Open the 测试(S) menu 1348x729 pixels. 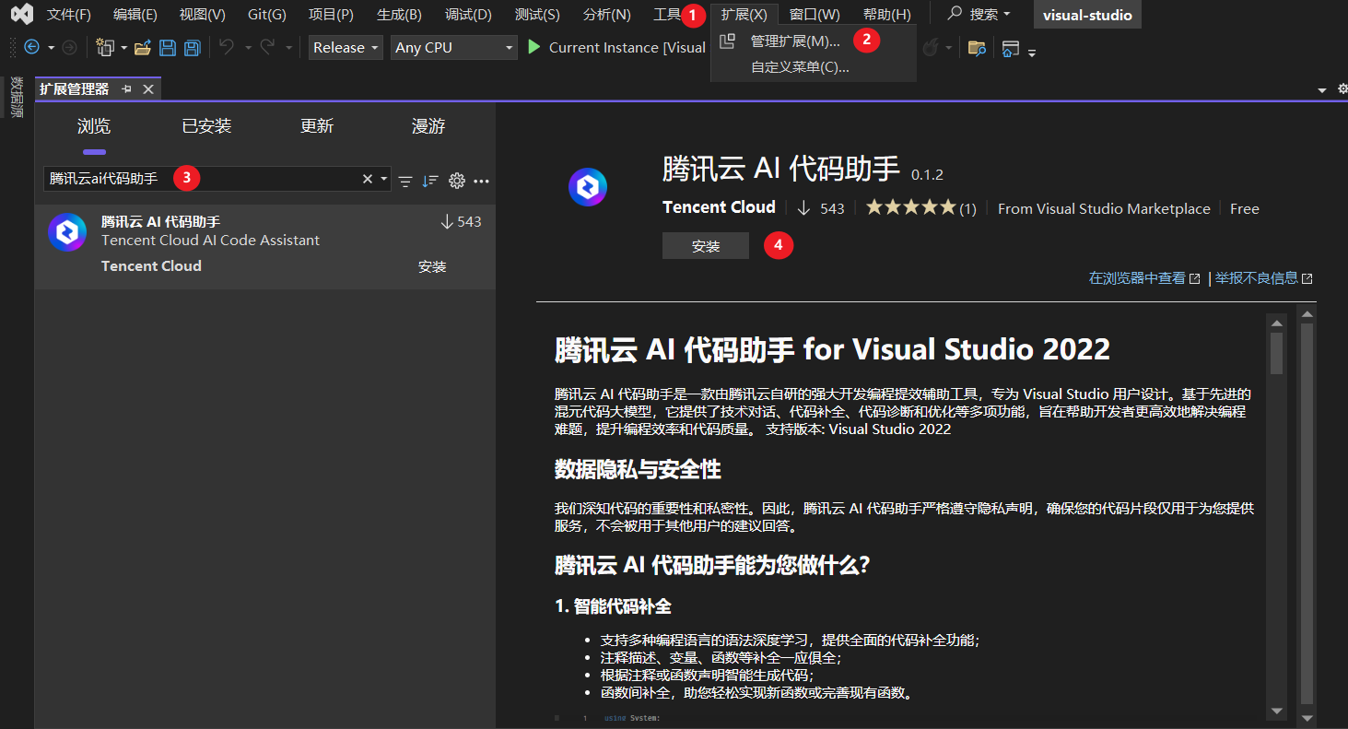coord(537,14)
